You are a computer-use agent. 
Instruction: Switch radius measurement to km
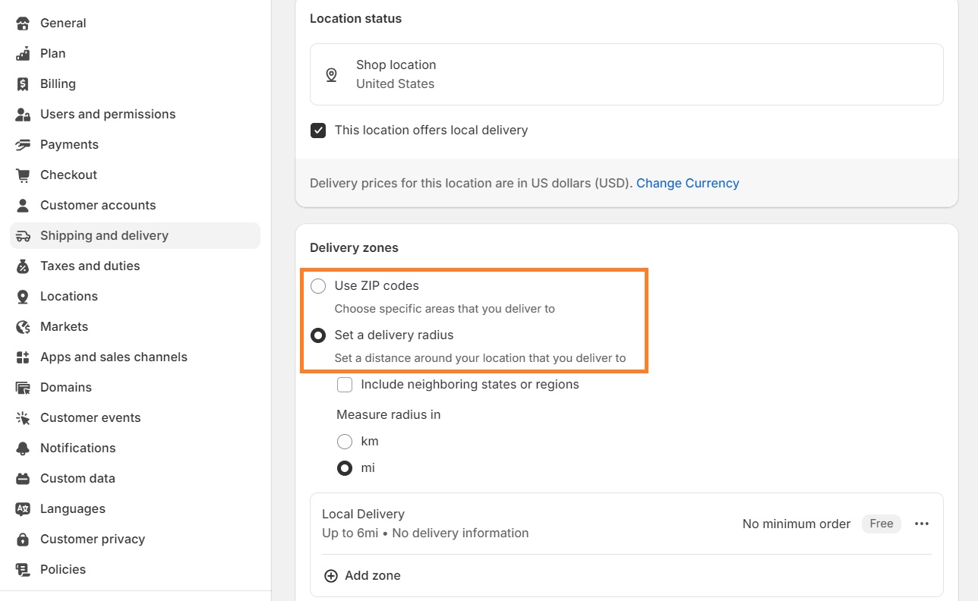coord(345,441)
